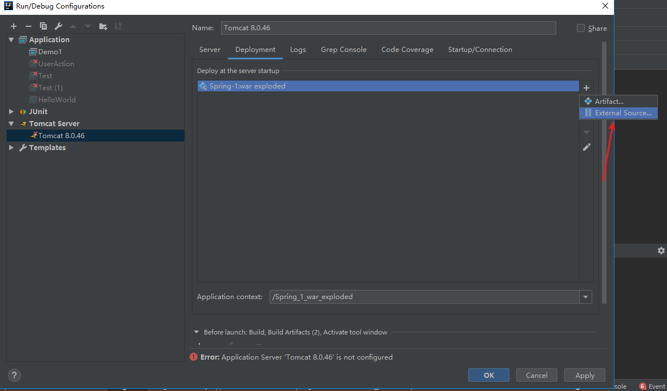The image size is (667, 391).
Task: Create new folder icon in toolbar
Action: 103,26
